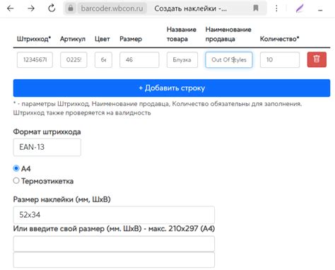Screen dimensions: 335x270
Task: Click the padlock site security icon
Action: 71,8
